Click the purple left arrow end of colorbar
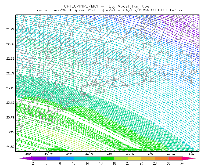215x166 pixels. [x=27, y=158]
